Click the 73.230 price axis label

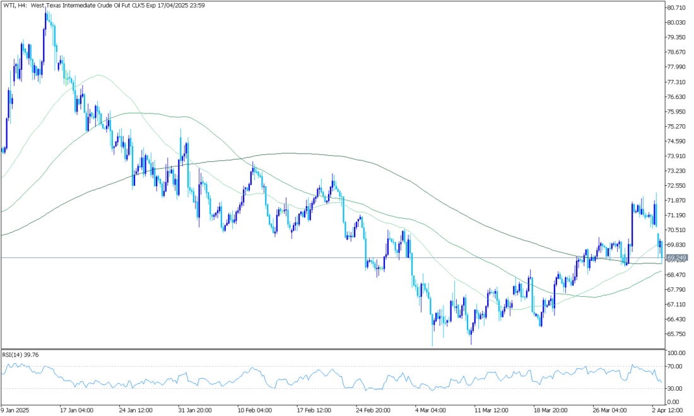click(677, 171)
